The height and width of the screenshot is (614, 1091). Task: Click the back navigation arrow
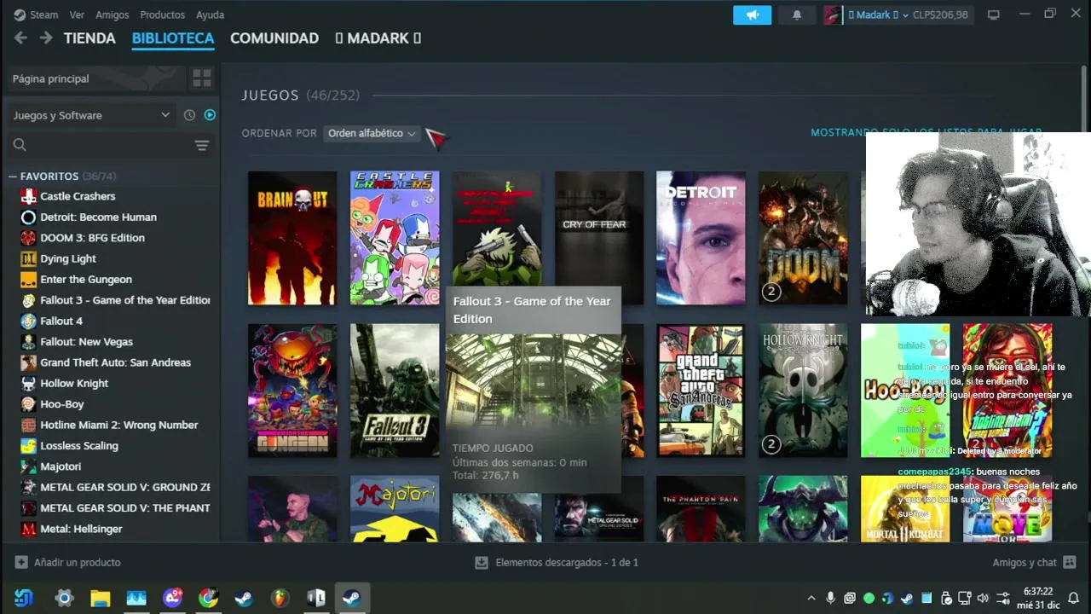[x=20, y=38]
